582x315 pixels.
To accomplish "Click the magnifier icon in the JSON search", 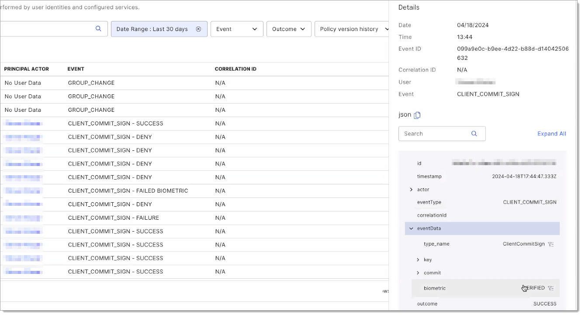I will tap(474, 134).
